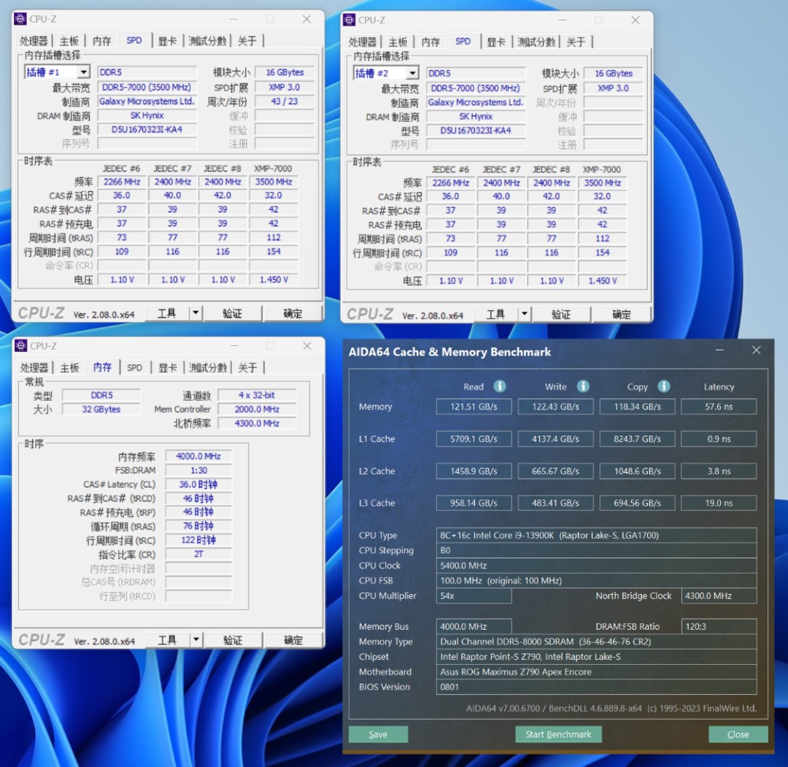Click CPU Clock 5400.0 MHz field
This screenshot has width=788, height=767.
click(597, 566)
